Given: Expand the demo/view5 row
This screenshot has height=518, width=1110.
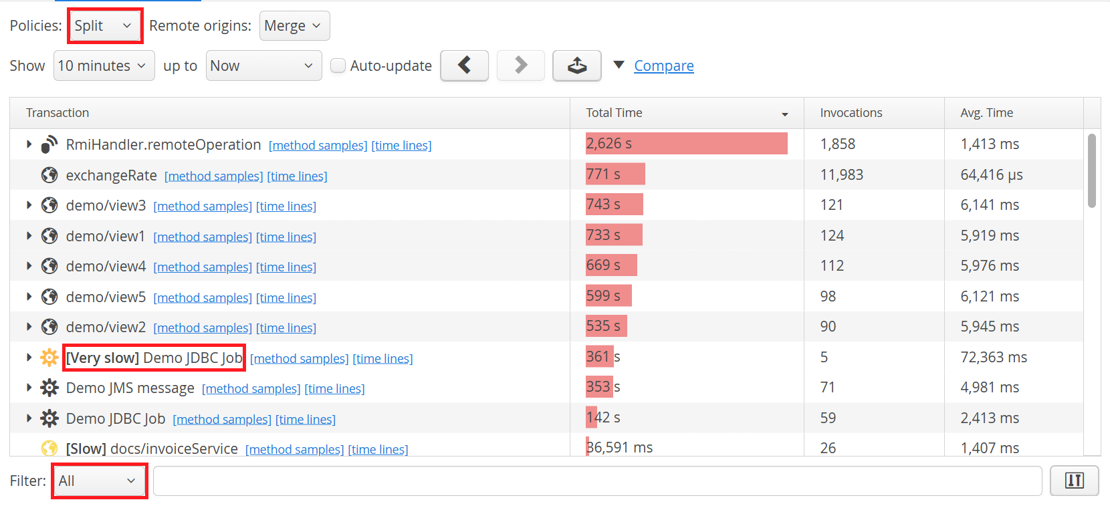Looking at the screenshot, I should click(x=29, y=297).
